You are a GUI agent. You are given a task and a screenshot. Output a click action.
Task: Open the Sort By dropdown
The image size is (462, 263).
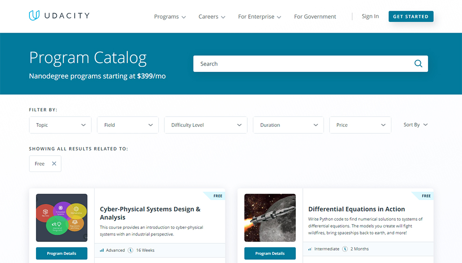click(415, 125)
